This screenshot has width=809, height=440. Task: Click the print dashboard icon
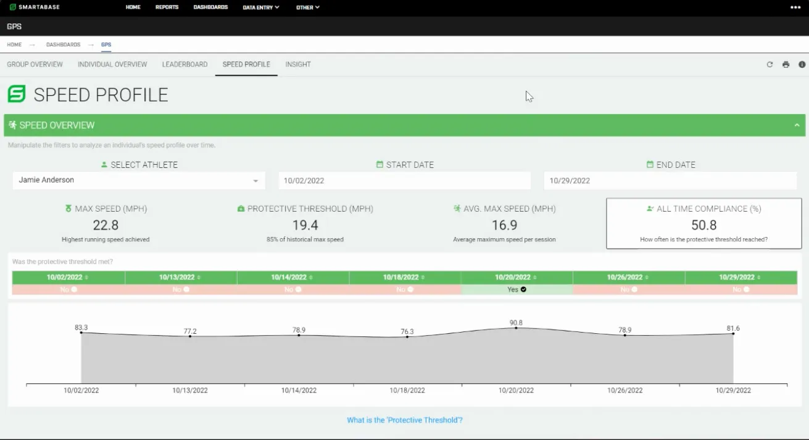tap(786, 64)
